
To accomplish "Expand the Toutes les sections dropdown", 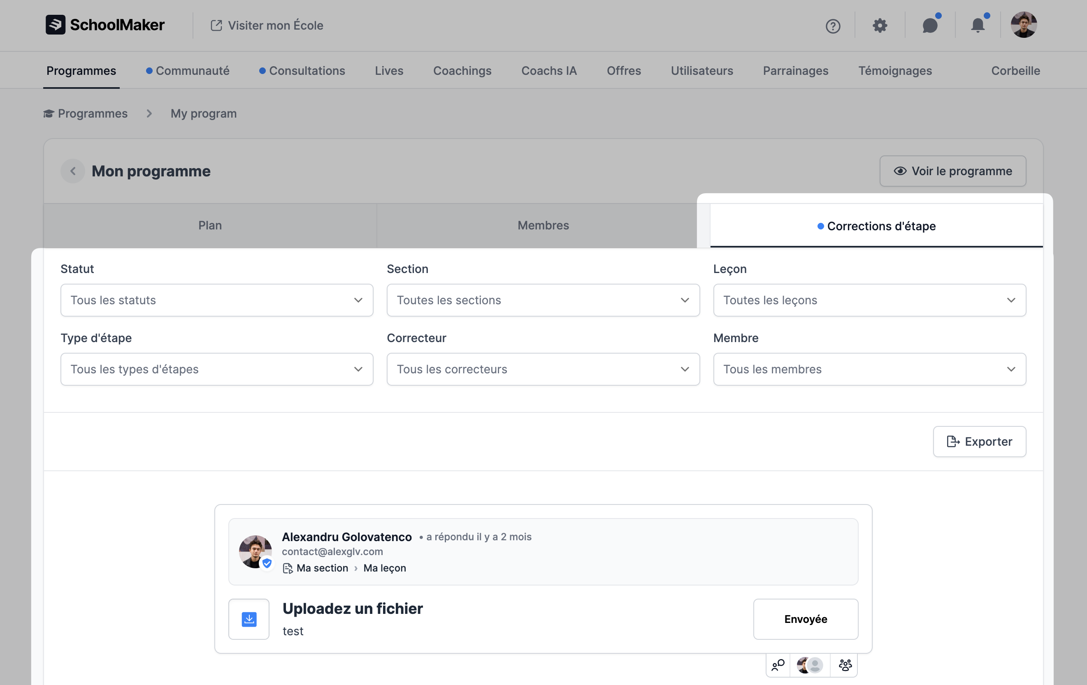I will coord(543,300).
